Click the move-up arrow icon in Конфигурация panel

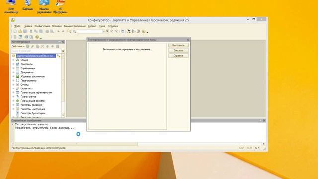pyautogui.click(x=48, y=46)
